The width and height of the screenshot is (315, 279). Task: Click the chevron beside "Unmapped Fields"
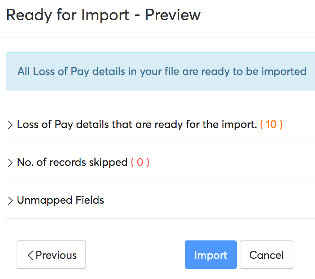10,200
